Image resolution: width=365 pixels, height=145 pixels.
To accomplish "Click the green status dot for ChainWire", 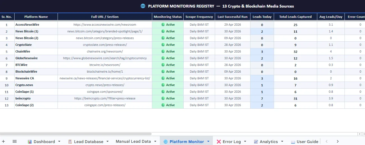I will [163, 51].
